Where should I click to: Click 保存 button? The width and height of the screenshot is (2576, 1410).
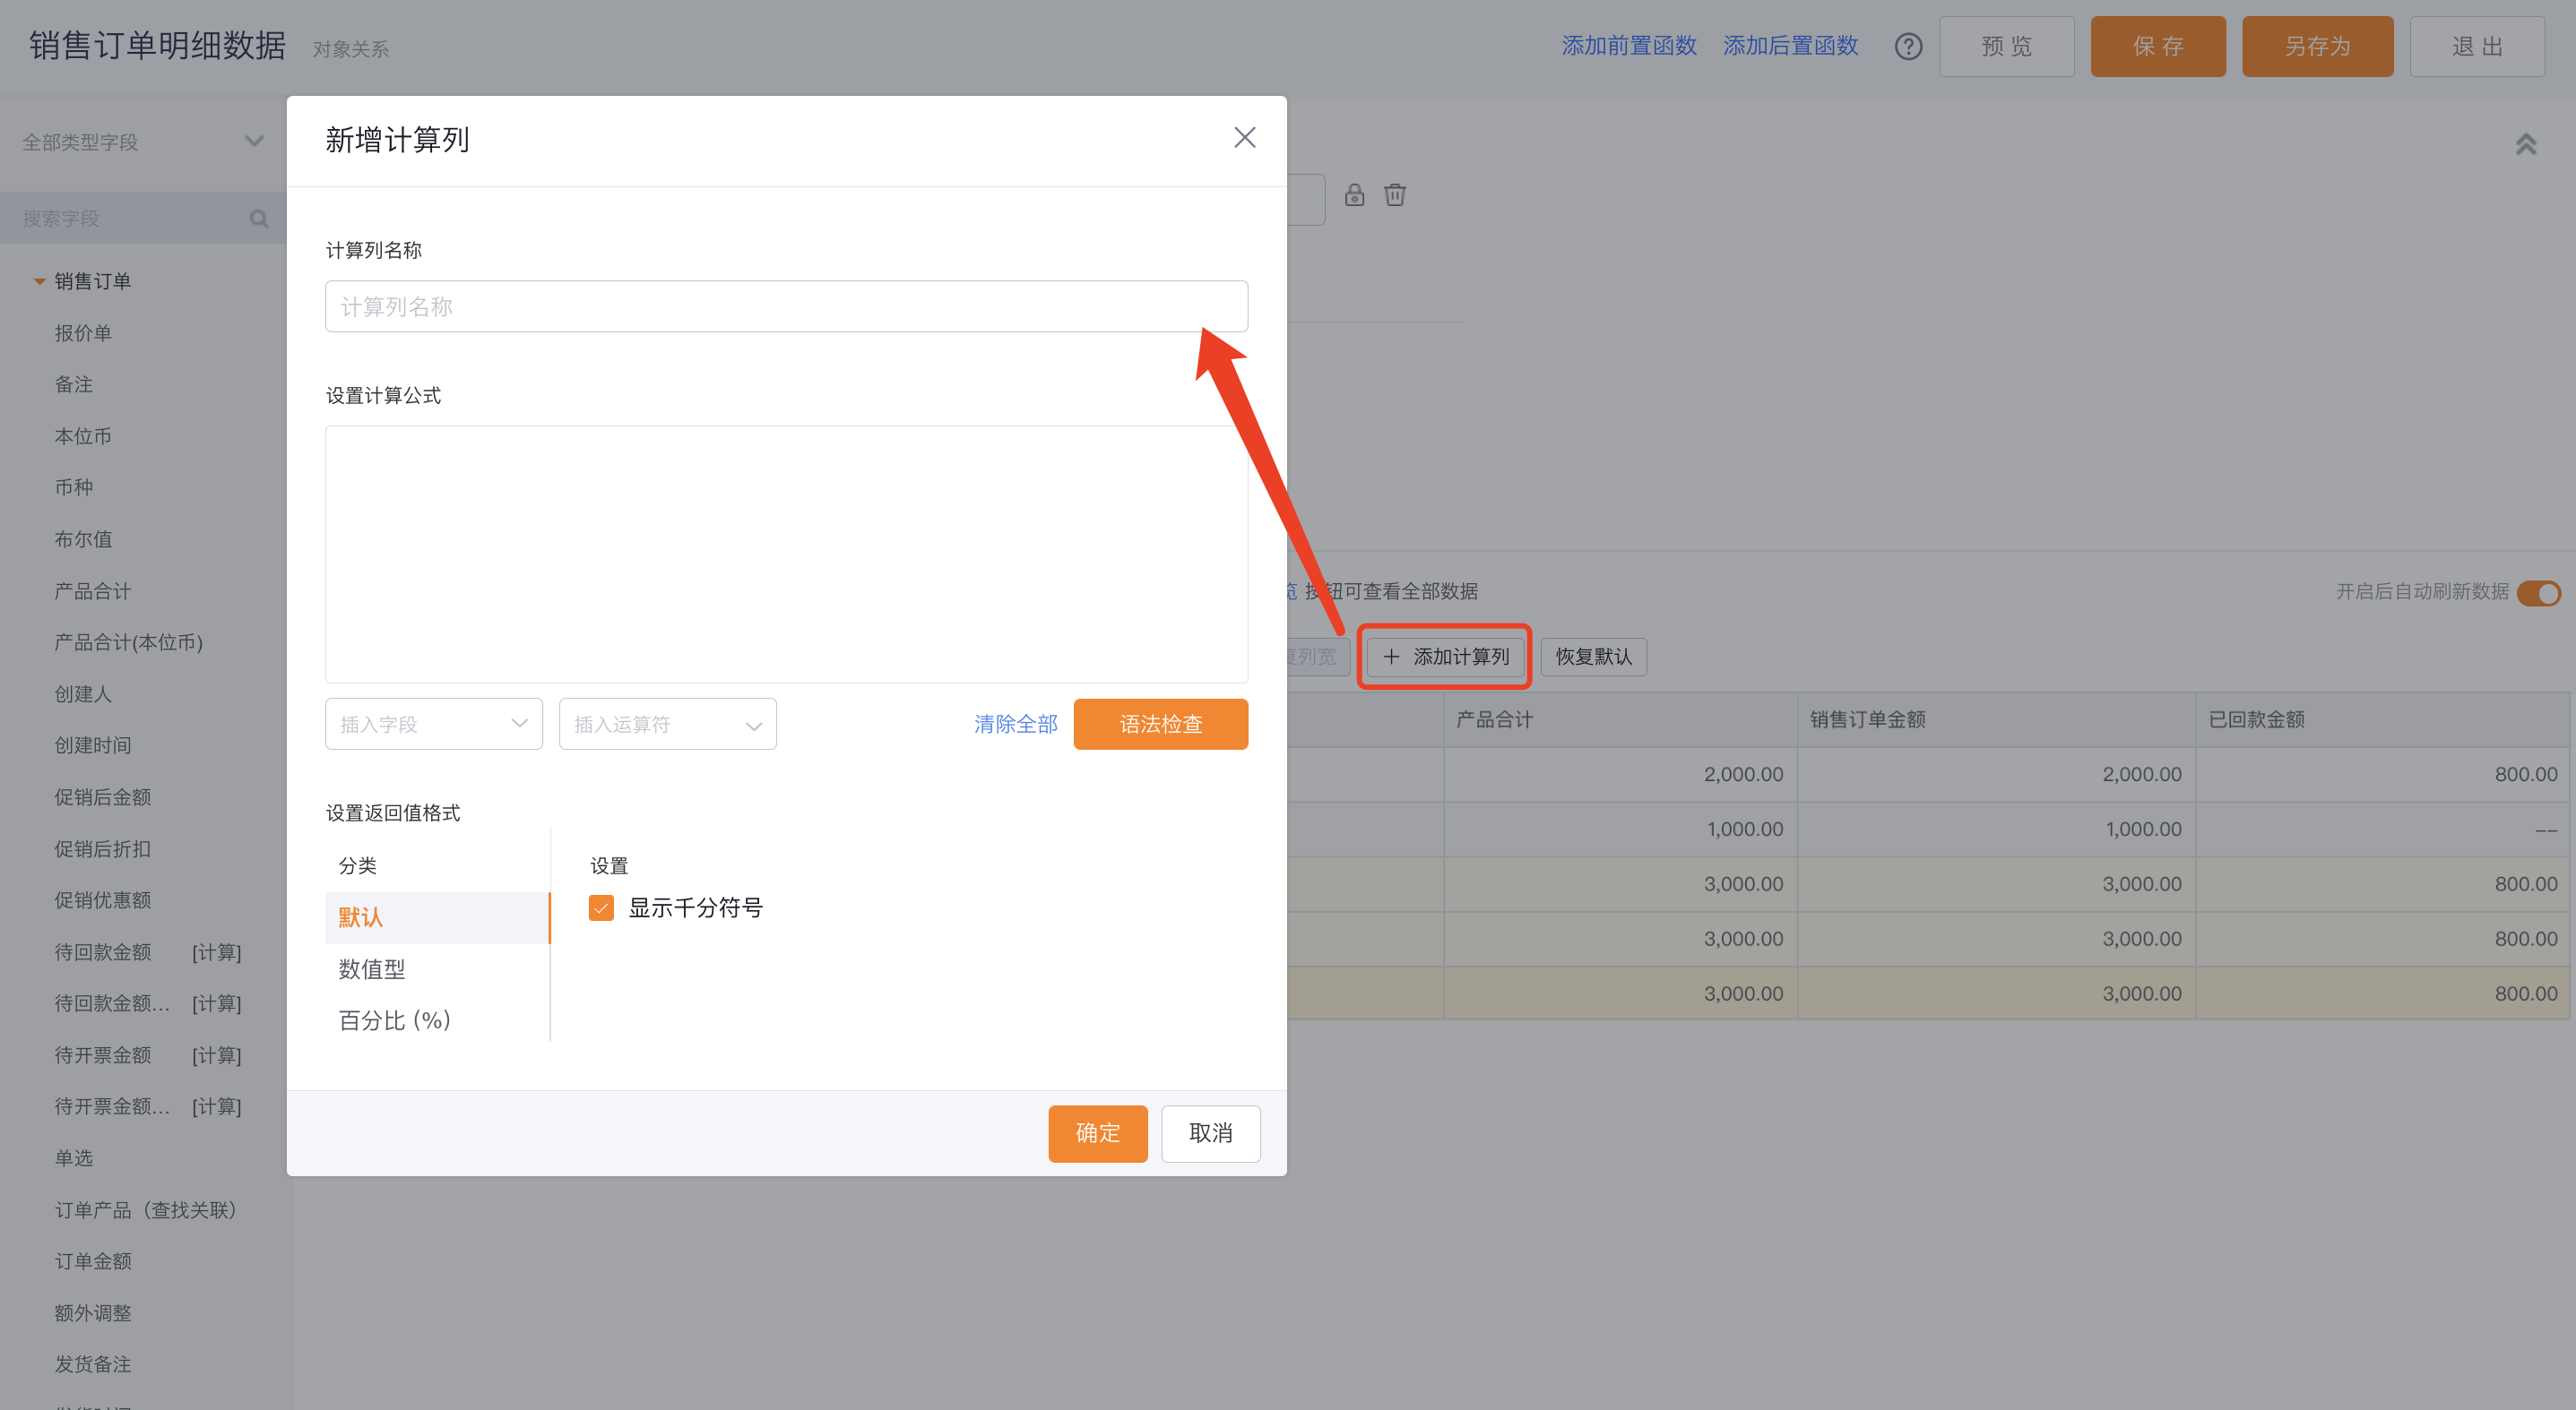[x=2158, y=46]
